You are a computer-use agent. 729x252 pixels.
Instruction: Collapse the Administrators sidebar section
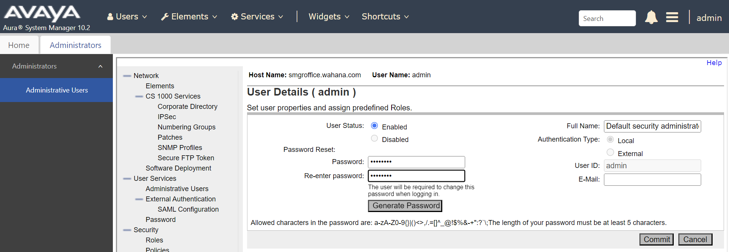point(100,66)
